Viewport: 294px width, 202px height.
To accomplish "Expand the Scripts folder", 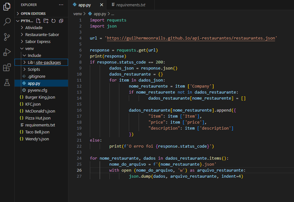I will coord(24,69).
